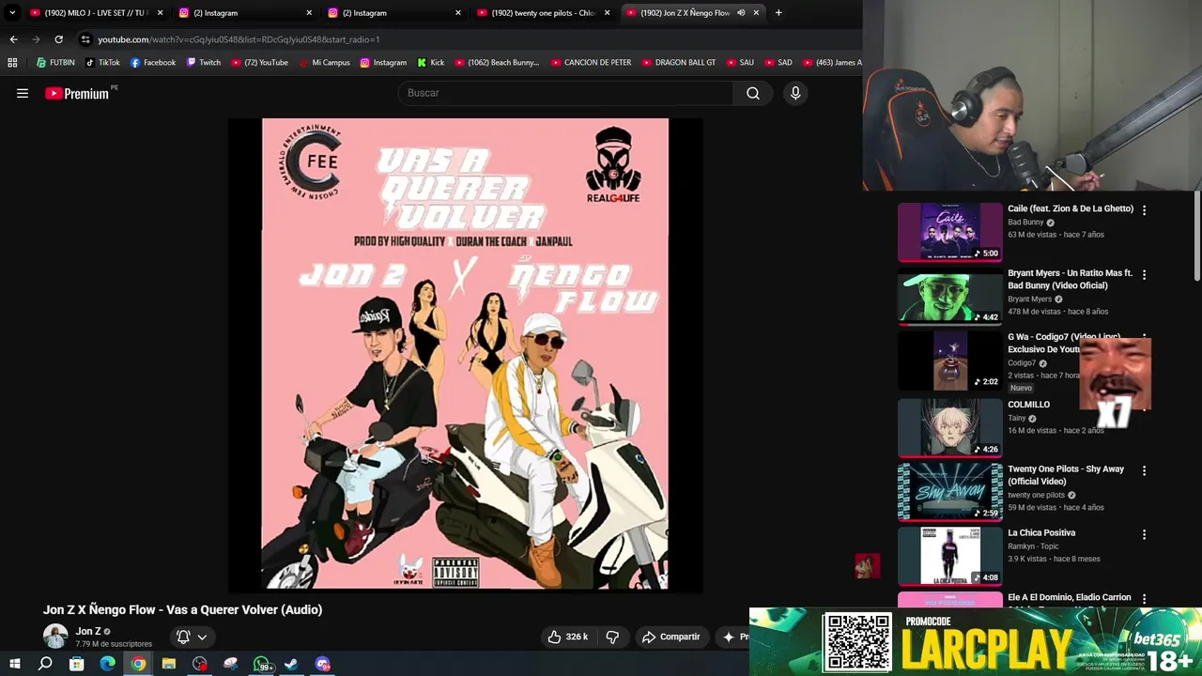Switch to first Instagram tab
The width and height of the screenshot is (1202, 676).
point(242,12)
